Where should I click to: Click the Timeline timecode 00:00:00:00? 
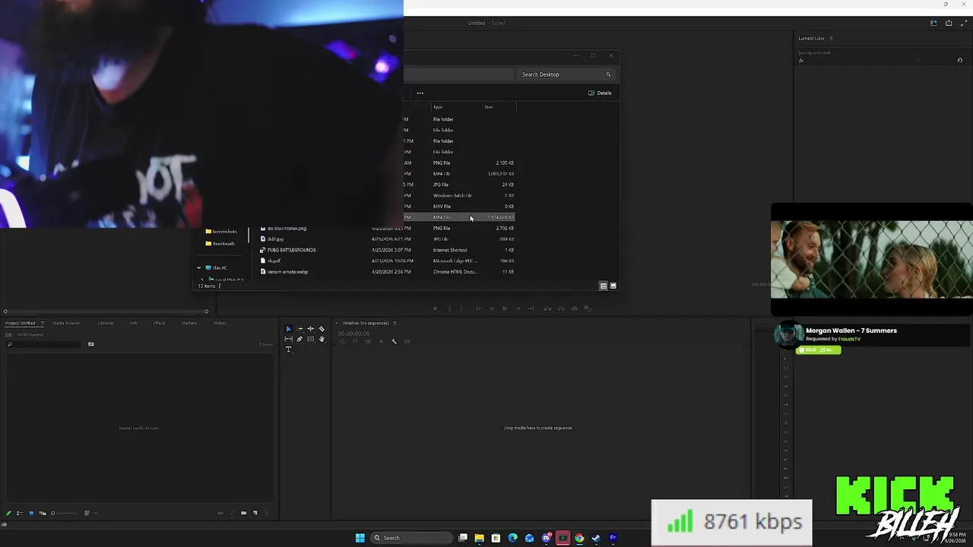tap(353, 334)
